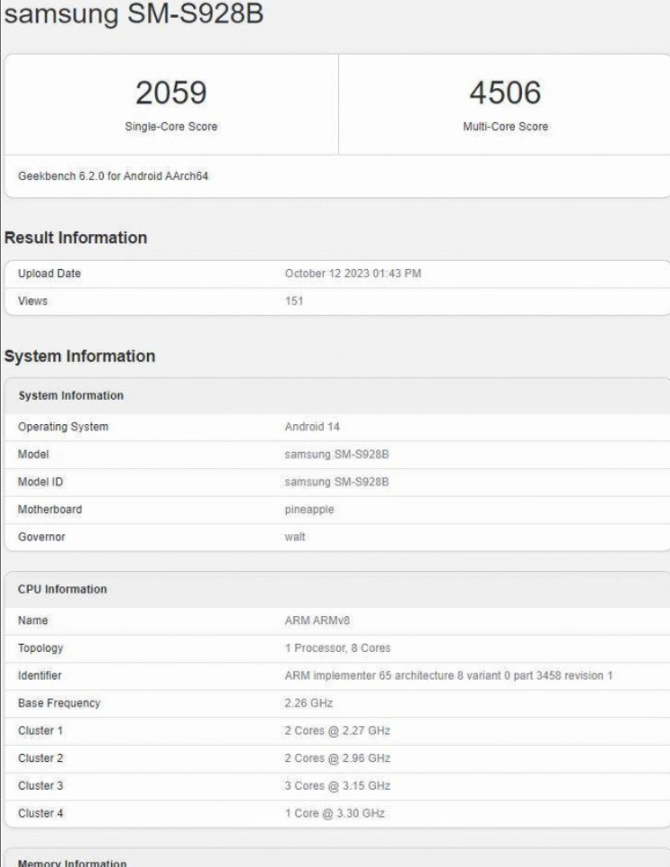This screenshot has width=670, height=867.
Task: Click the Geekbench 6.2.0 for Android AArch64 text
Action: (113, 177)
